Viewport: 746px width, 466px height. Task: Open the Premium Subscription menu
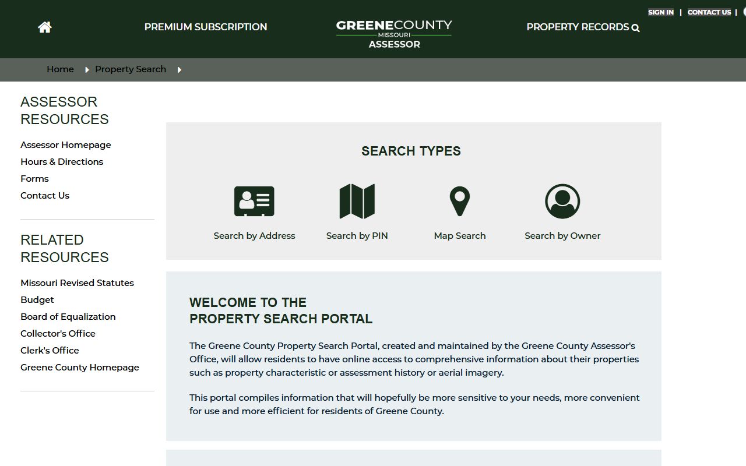(x=206, y=27)
